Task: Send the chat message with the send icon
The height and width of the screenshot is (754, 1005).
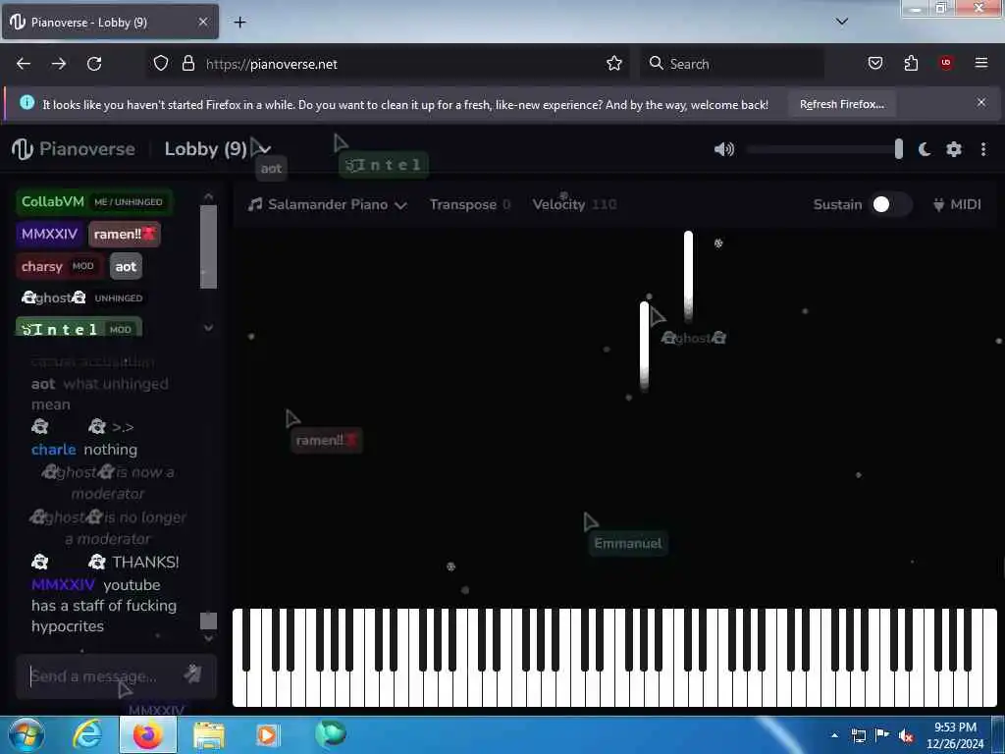Action: [192, 673]
